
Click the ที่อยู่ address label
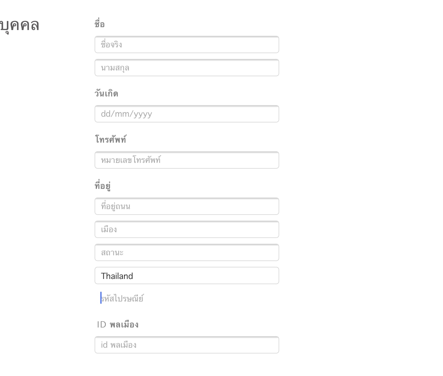pos(102,186)
